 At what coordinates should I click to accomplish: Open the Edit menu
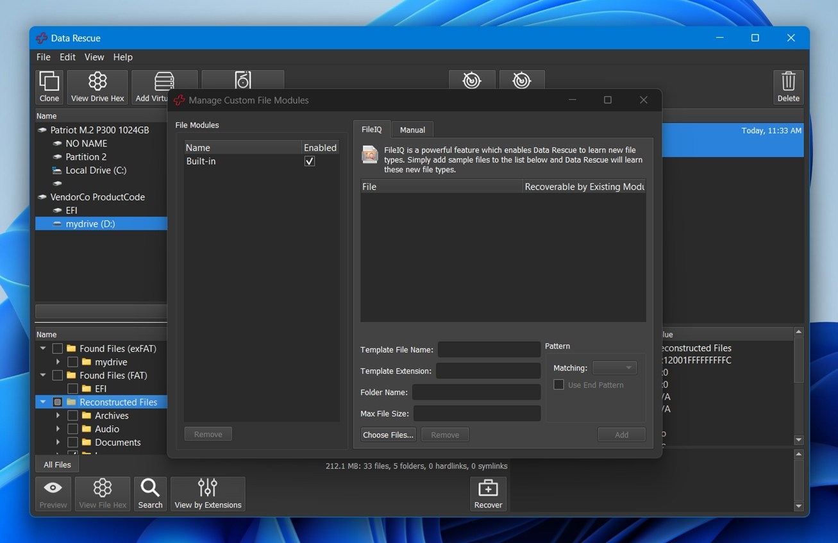tap(67, 57)
